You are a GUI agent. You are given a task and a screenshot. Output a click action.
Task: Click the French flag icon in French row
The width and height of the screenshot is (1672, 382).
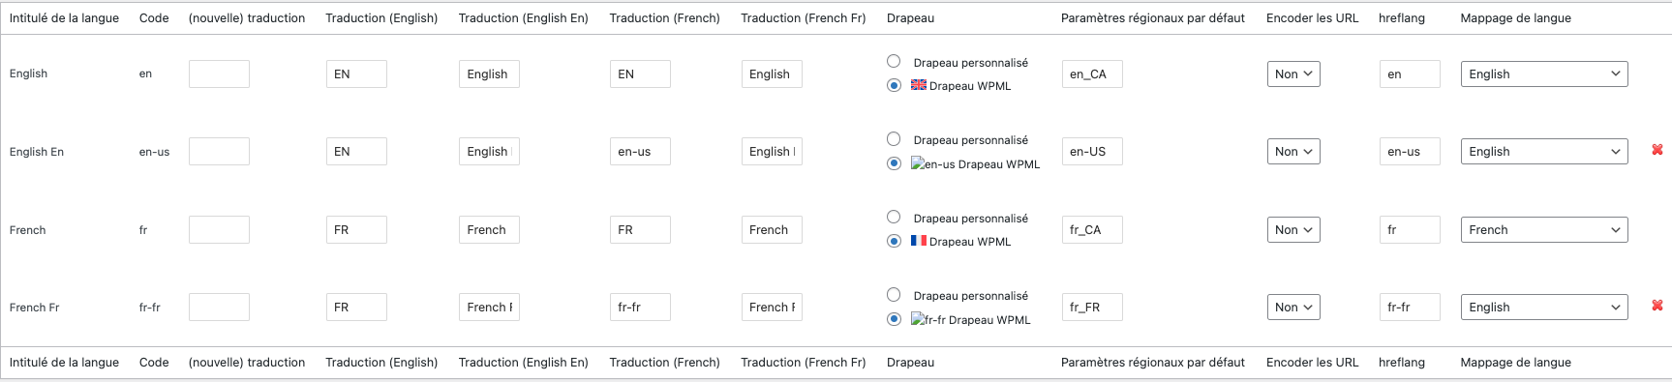pyautogui.click(x=919, y=241)
